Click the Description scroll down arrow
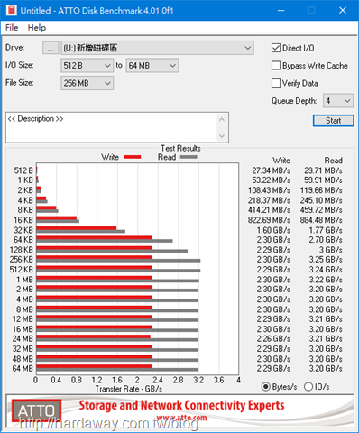The image size is (359, 433). [x=222, y=136]
